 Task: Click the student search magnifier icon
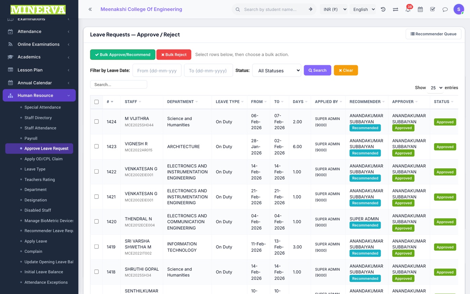coord(238,9)
